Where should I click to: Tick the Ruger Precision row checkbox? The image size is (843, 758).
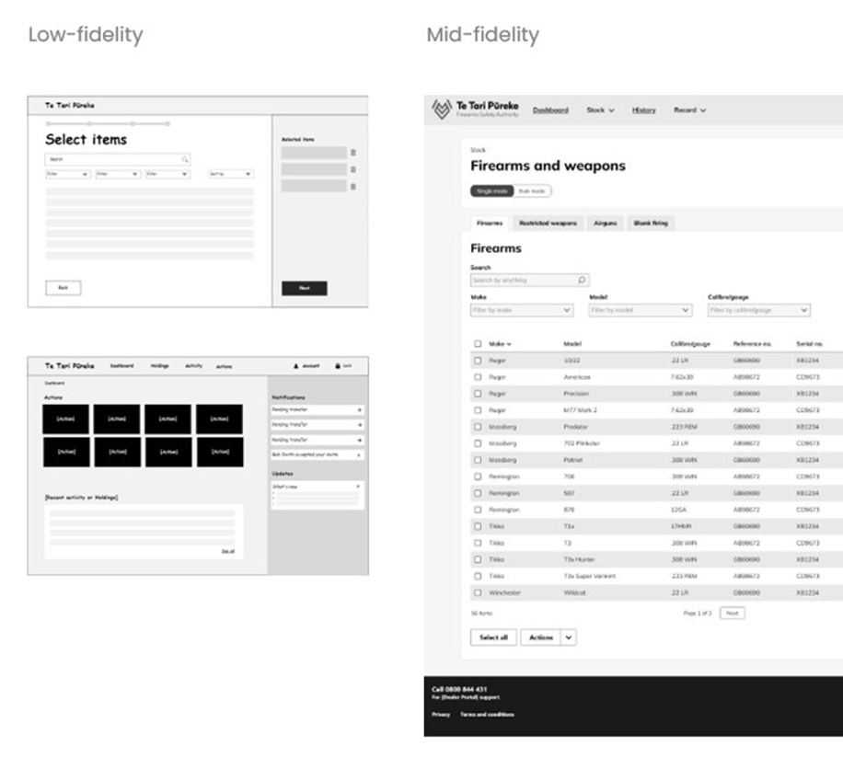coord(478,394)
